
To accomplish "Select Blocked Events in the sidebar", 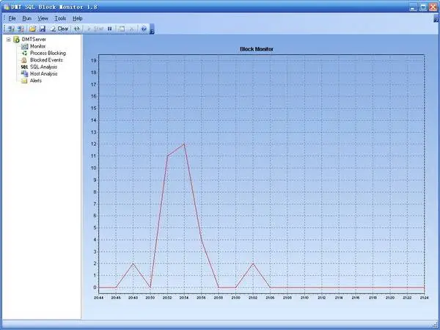I will [x=45, y=60].
